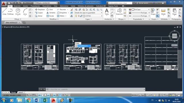Toggle the first status bar drafting mode button

coord(28,95)
